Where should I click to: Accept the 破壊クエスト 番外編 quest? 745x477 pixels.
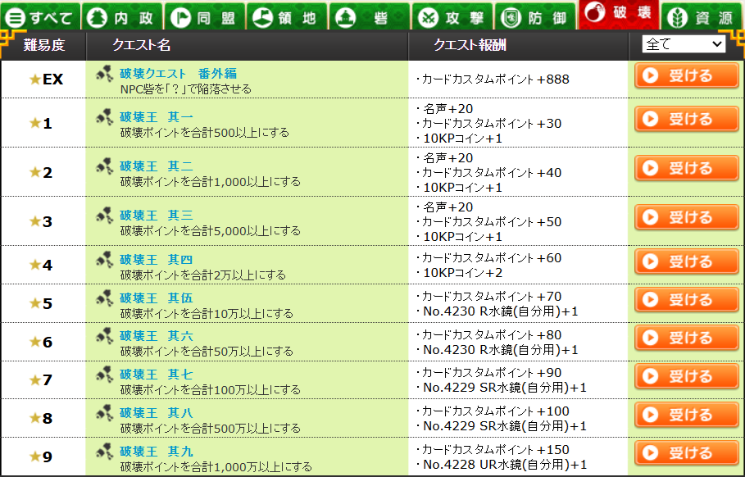coord(686,75)
